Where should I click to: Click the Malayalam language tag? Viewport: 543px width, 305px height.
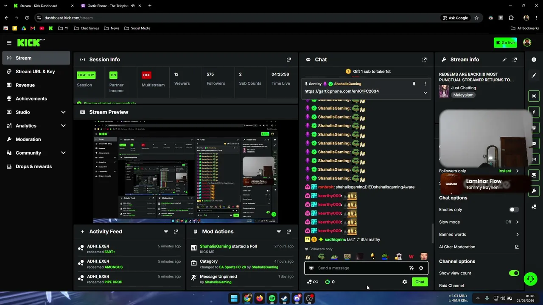coord(463,95)
